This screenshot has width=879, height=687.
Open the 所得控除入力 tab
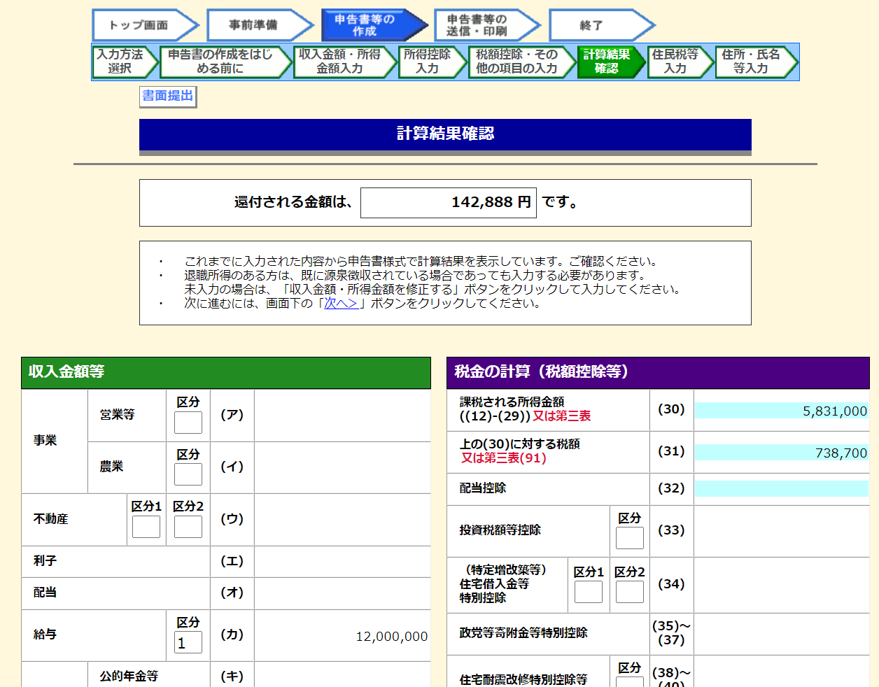tap(428, 62)
